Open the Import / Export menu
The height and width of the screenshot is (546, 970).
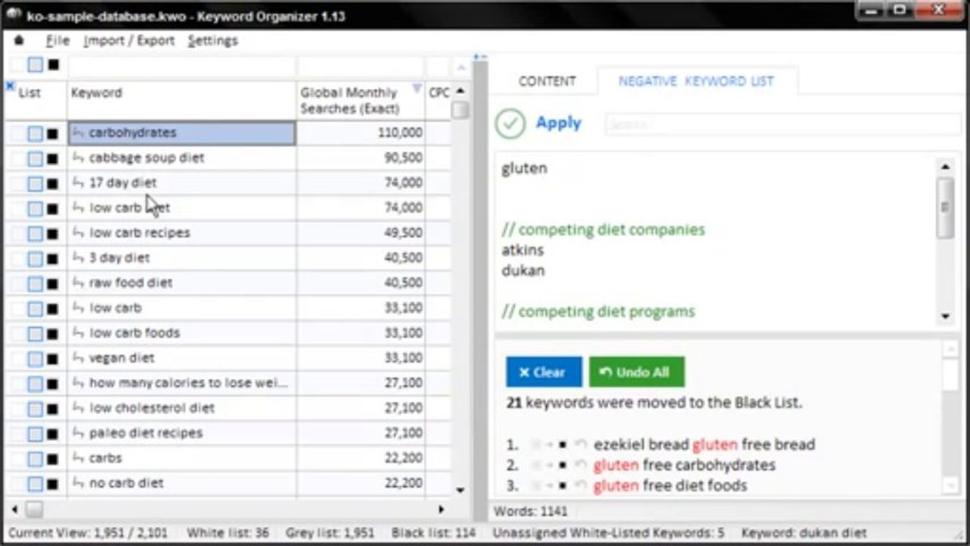click(129, 41)
